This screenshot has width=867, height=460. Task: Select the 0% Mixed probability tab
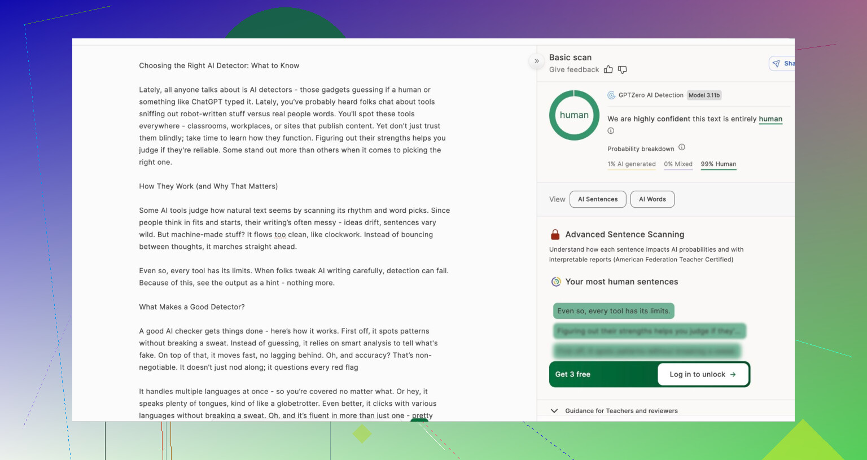[678, 164]
